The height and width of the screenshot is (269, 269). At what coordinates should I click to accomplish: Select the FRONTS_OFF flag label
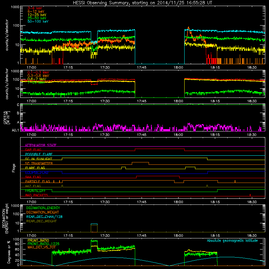[35, 191]
